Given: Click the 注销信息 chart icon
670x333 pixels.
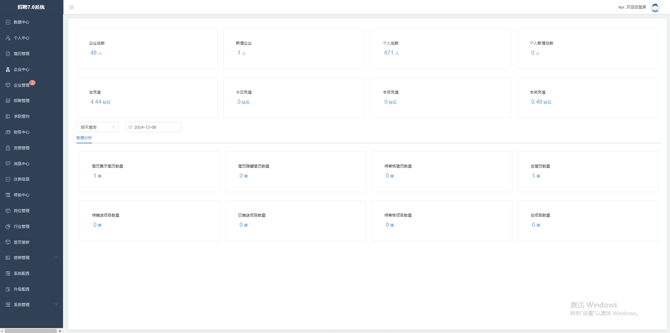Looking at the screenshot, I should click(8, 179).
